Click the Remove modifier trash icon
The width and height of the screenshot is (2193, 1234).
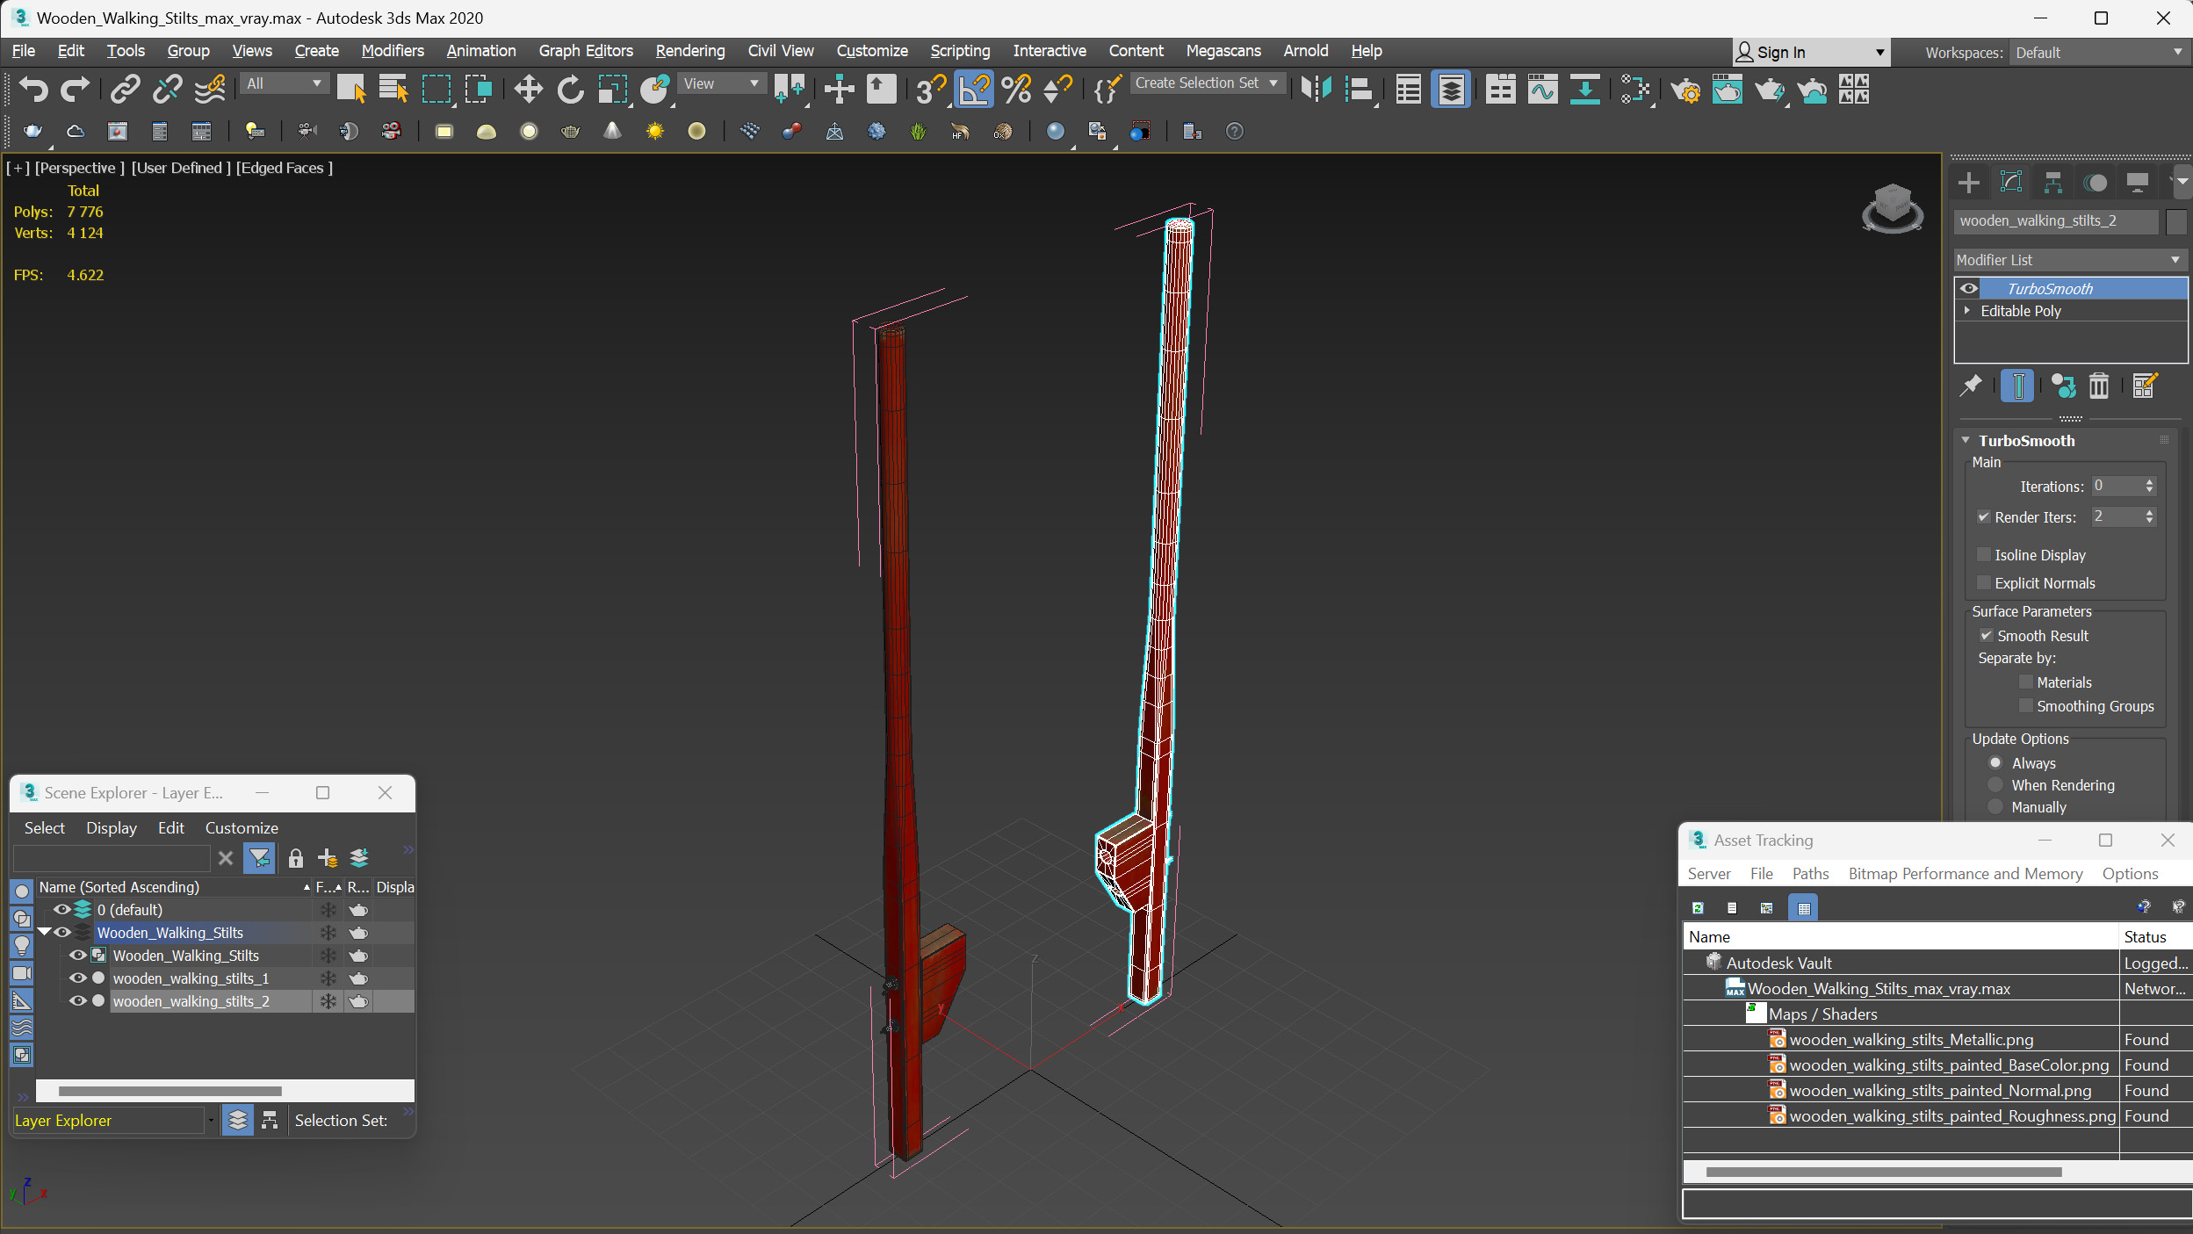click(x=2098, y=386)
